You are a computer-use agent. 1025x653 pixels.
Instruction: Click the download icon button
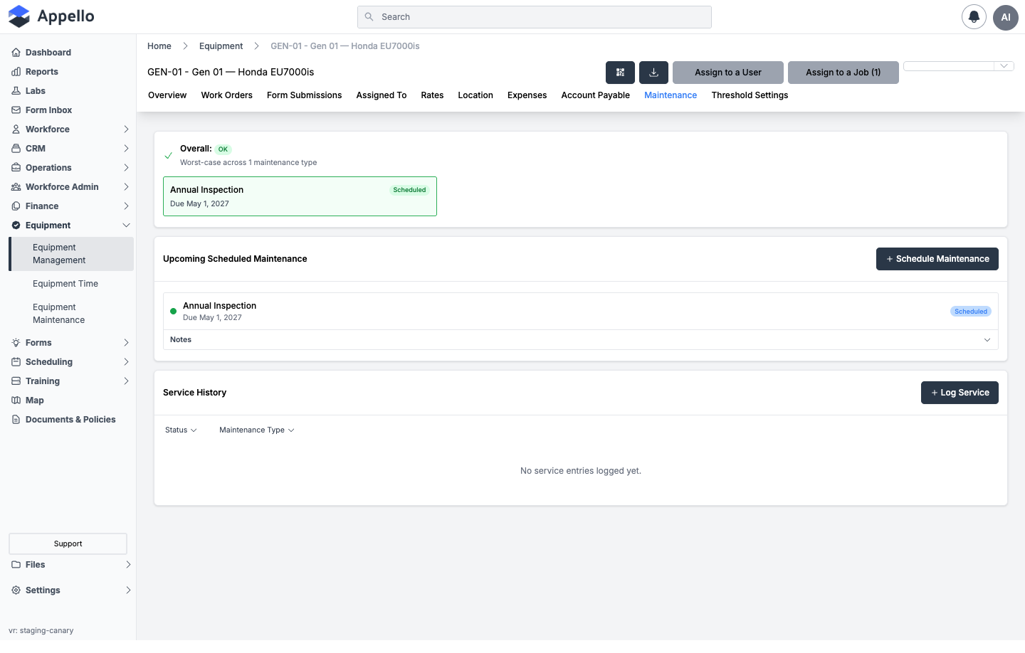tap(653, 73)
